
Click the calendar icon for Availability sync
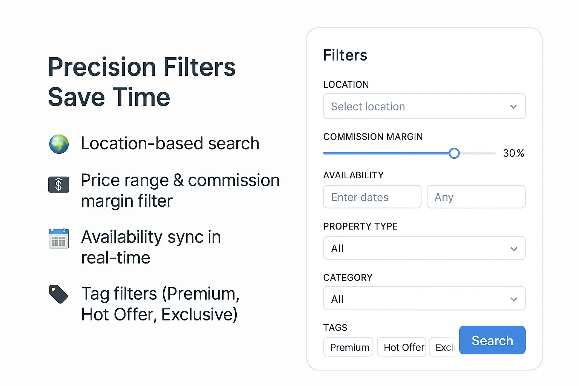[59, 239]
